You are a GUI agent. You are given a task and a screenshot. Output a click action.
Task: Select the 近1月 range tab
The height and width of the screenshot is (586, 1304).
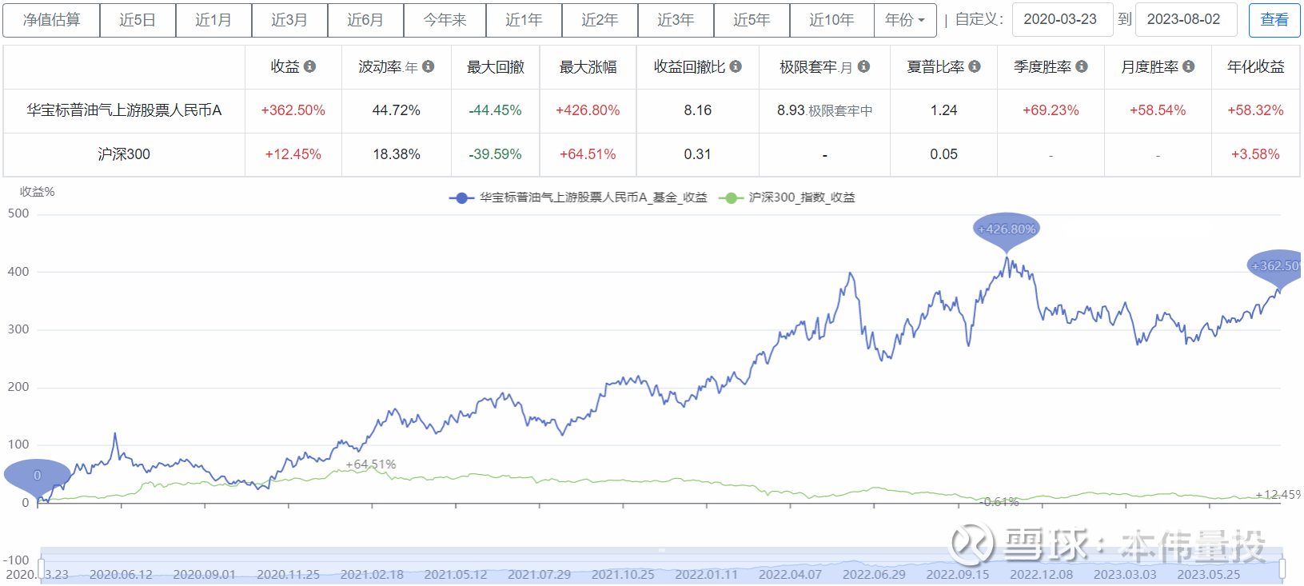point(213,20)
